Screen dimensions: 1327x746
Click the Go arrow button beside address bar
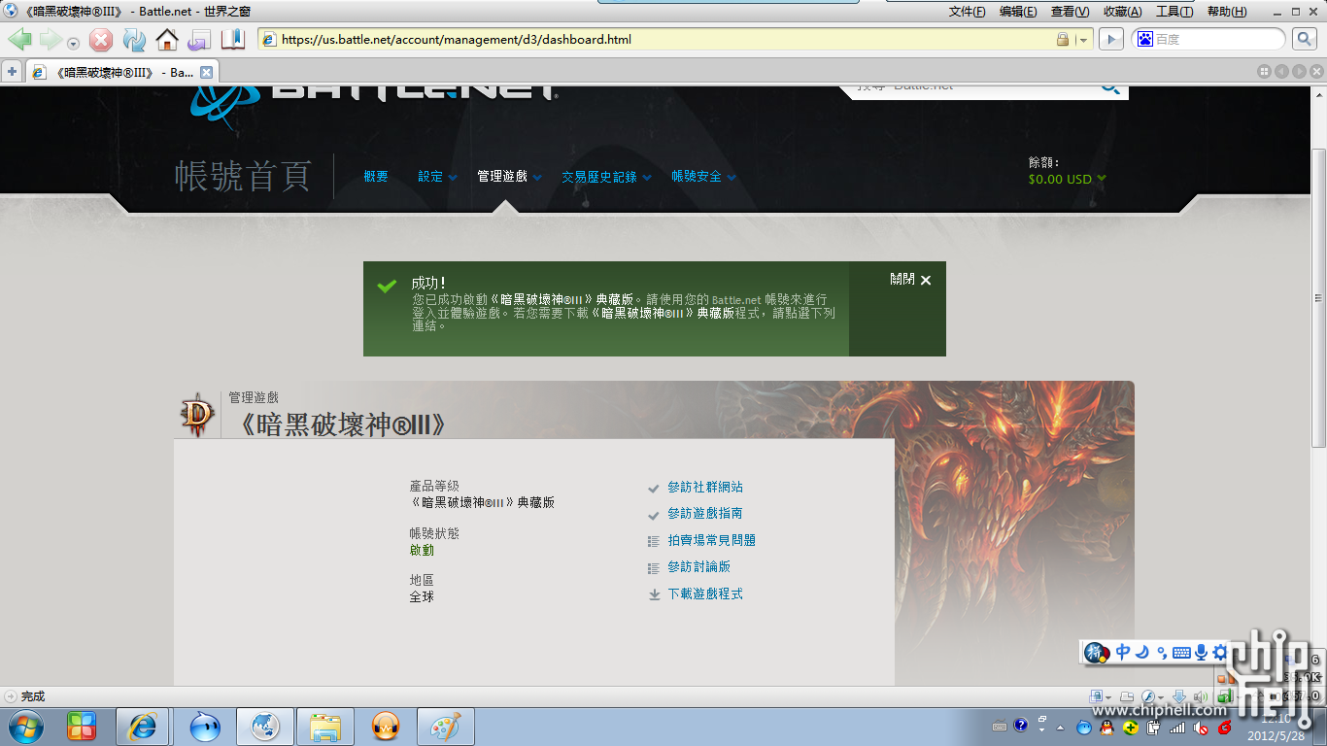1109,40
